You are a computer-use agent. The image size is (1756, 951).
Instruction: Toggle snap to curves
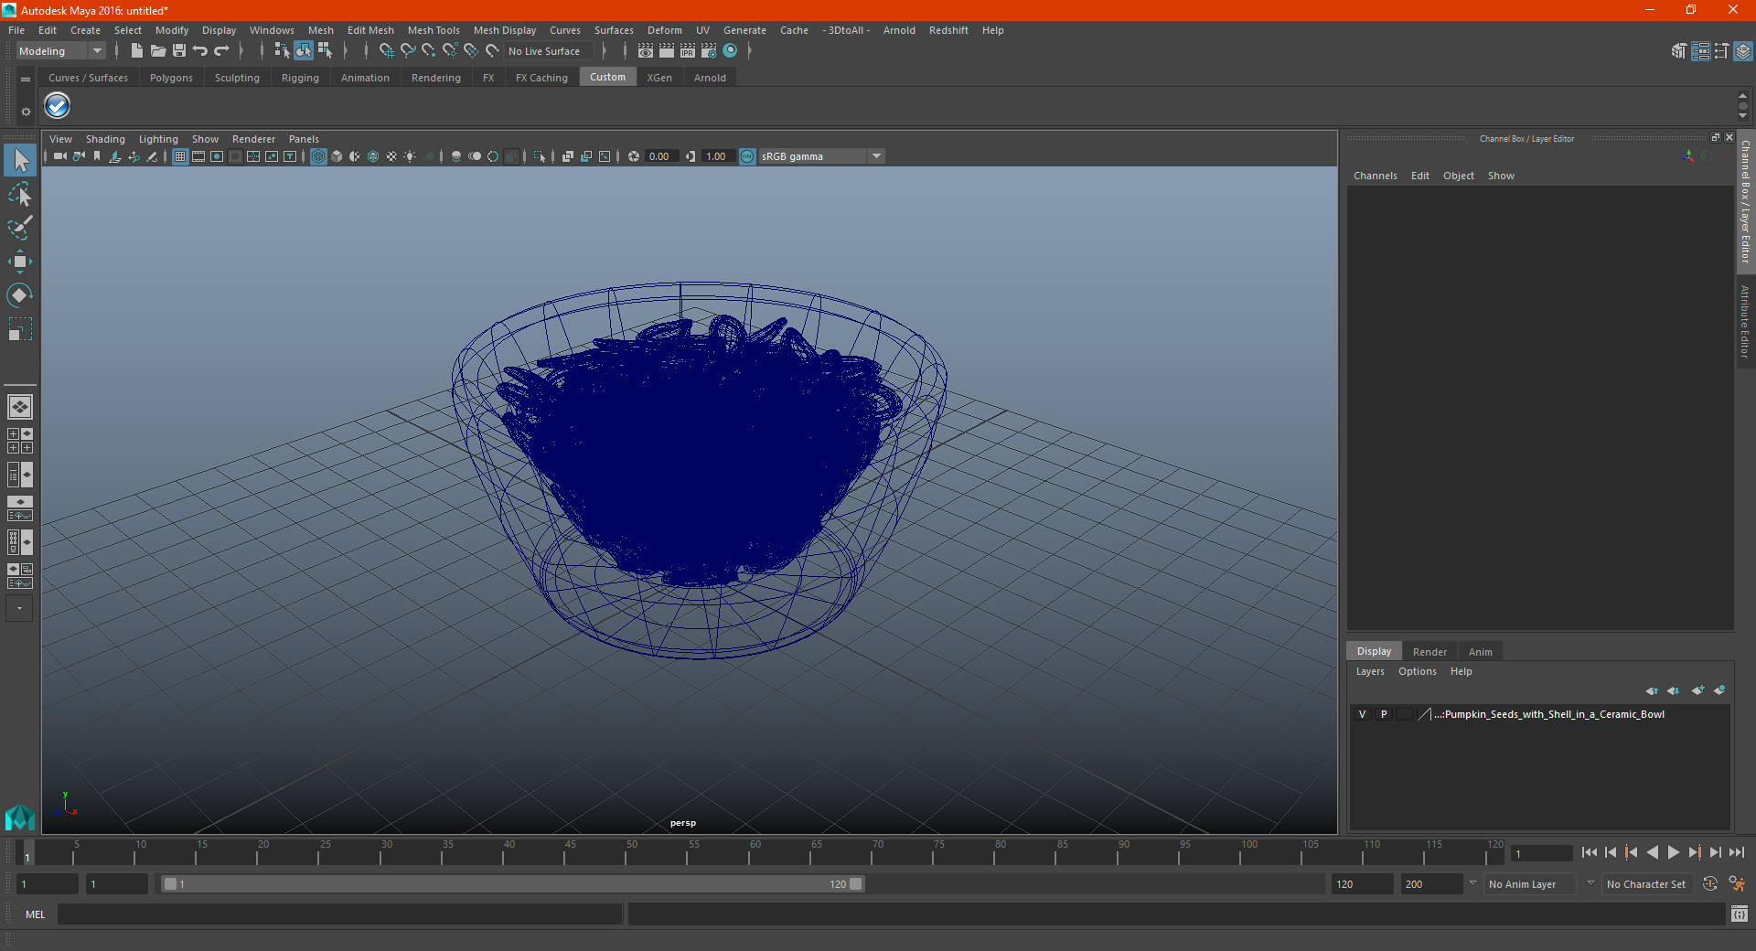pos(408,51)
